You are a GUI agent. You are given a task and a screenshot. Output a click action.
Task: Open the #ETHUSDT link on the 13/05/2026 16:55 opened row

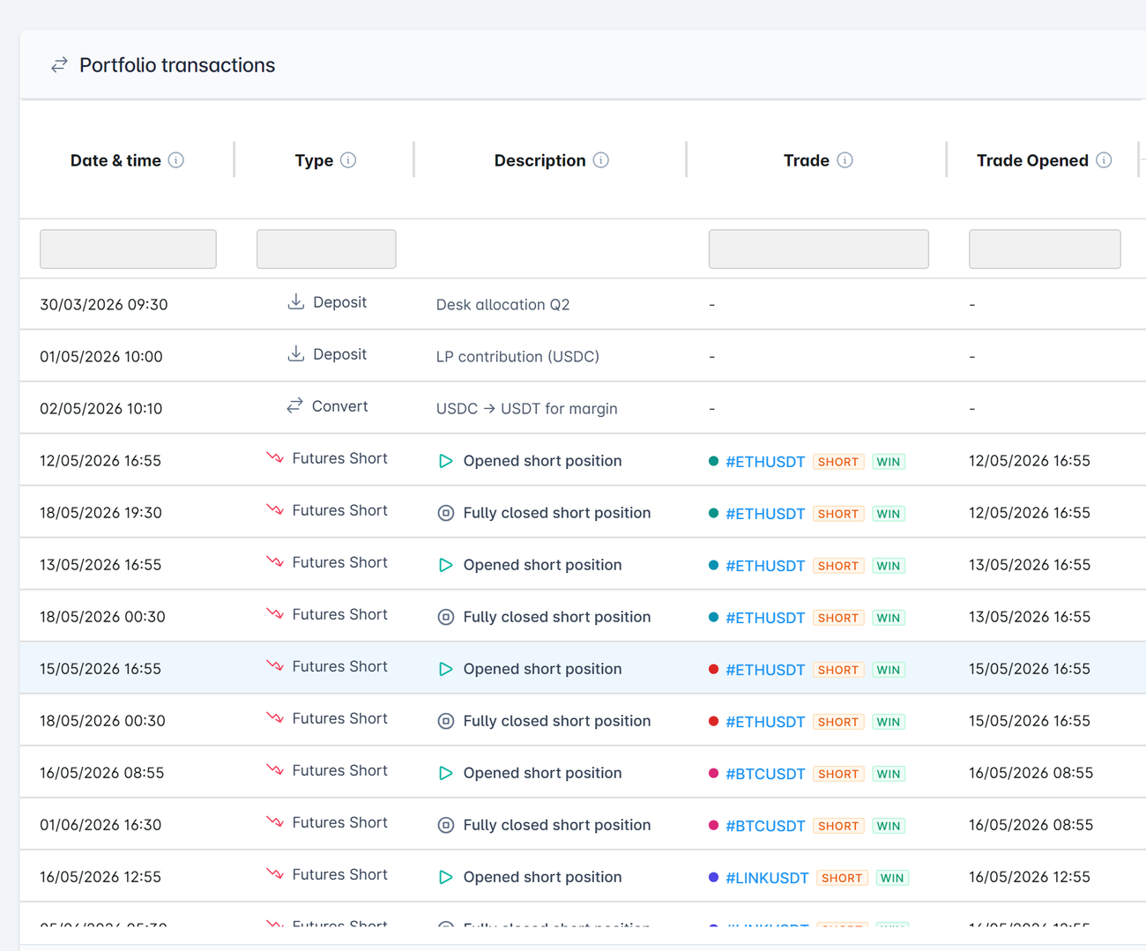(x=765, y=566)
